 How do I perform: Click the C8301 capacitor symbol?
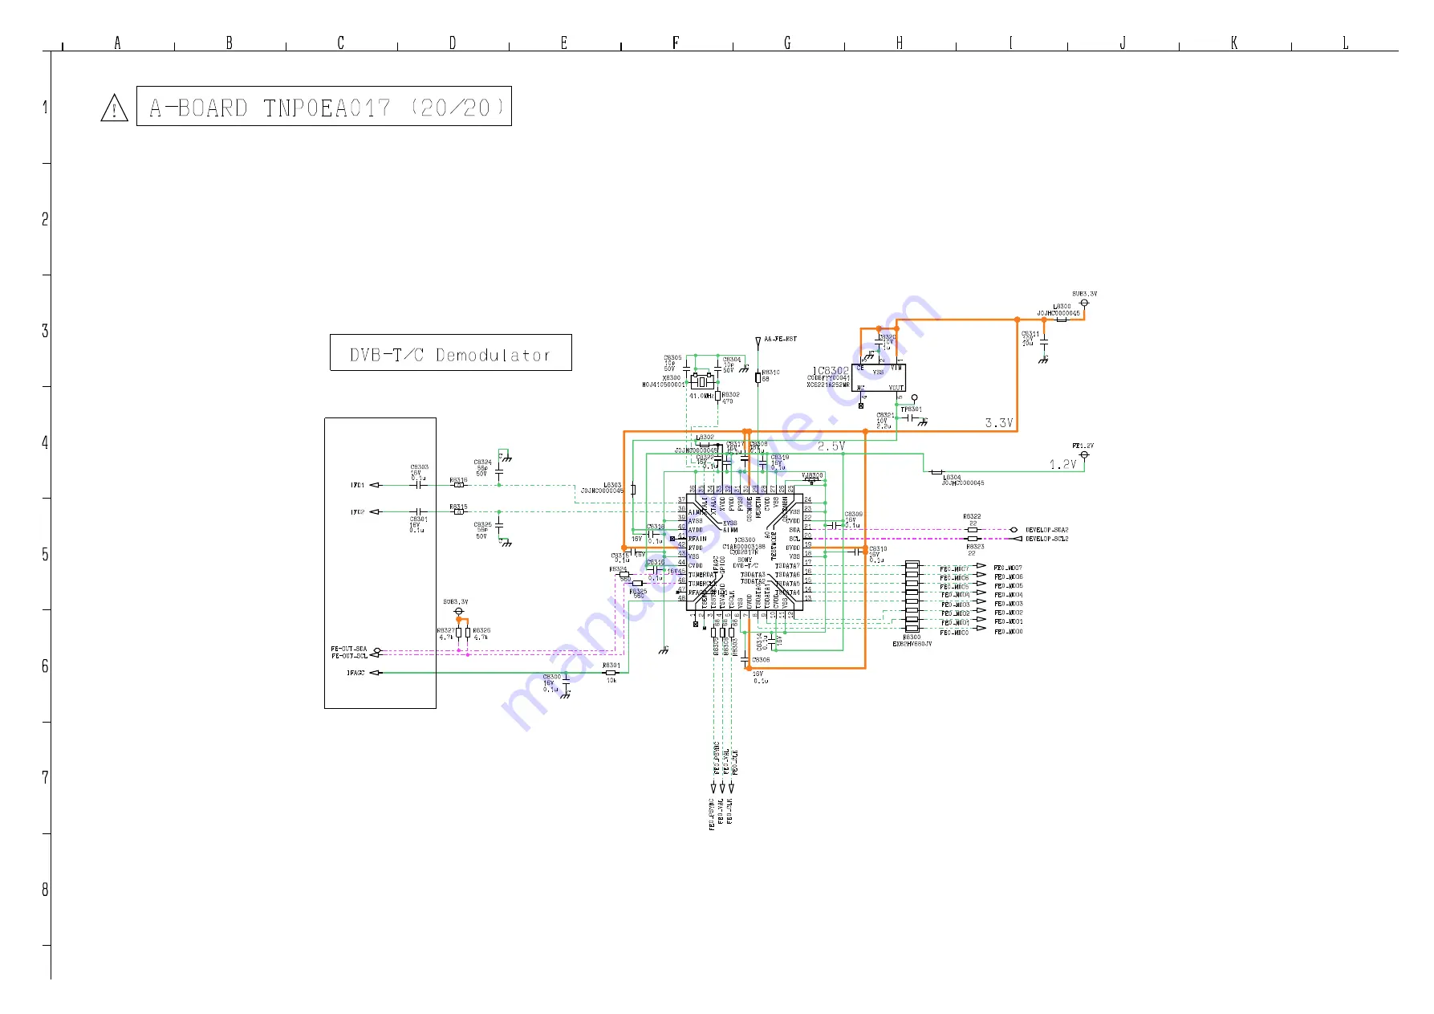click(418, 511)
